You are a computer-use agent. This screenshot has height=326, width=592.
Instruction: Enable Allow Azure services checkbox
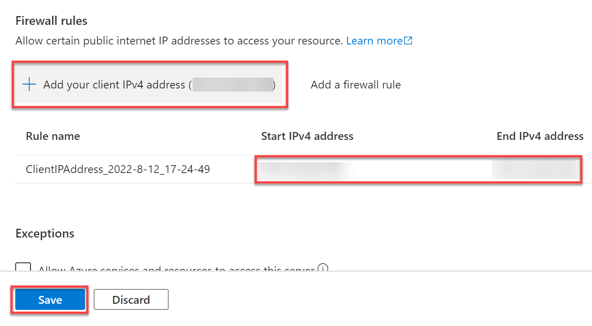pyautogui.click(x=23, y=267)
